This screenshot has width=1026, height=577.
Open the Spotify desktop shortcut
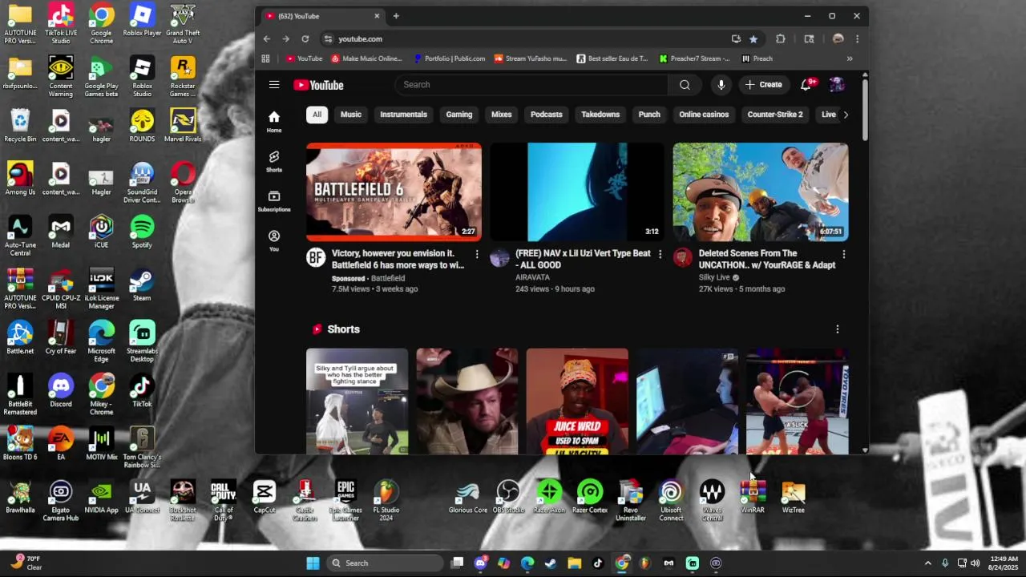[142, 232]
